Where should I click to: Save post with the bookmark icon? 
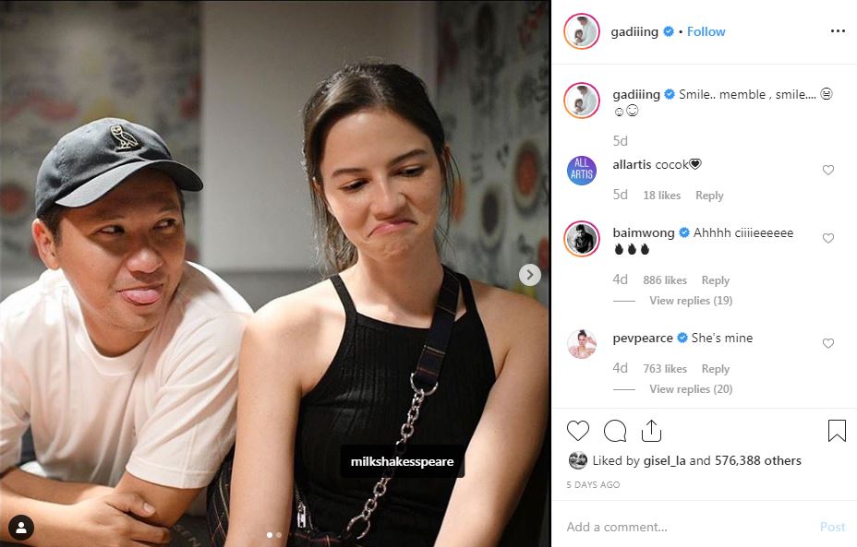pyautogui.click(x=837, y=431)
